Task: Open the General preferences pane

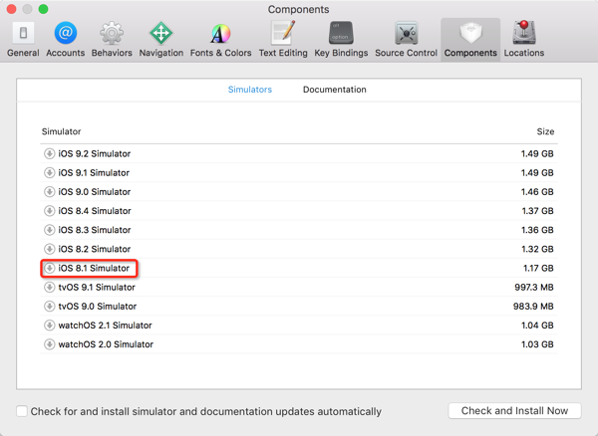Action: [23, 39]
